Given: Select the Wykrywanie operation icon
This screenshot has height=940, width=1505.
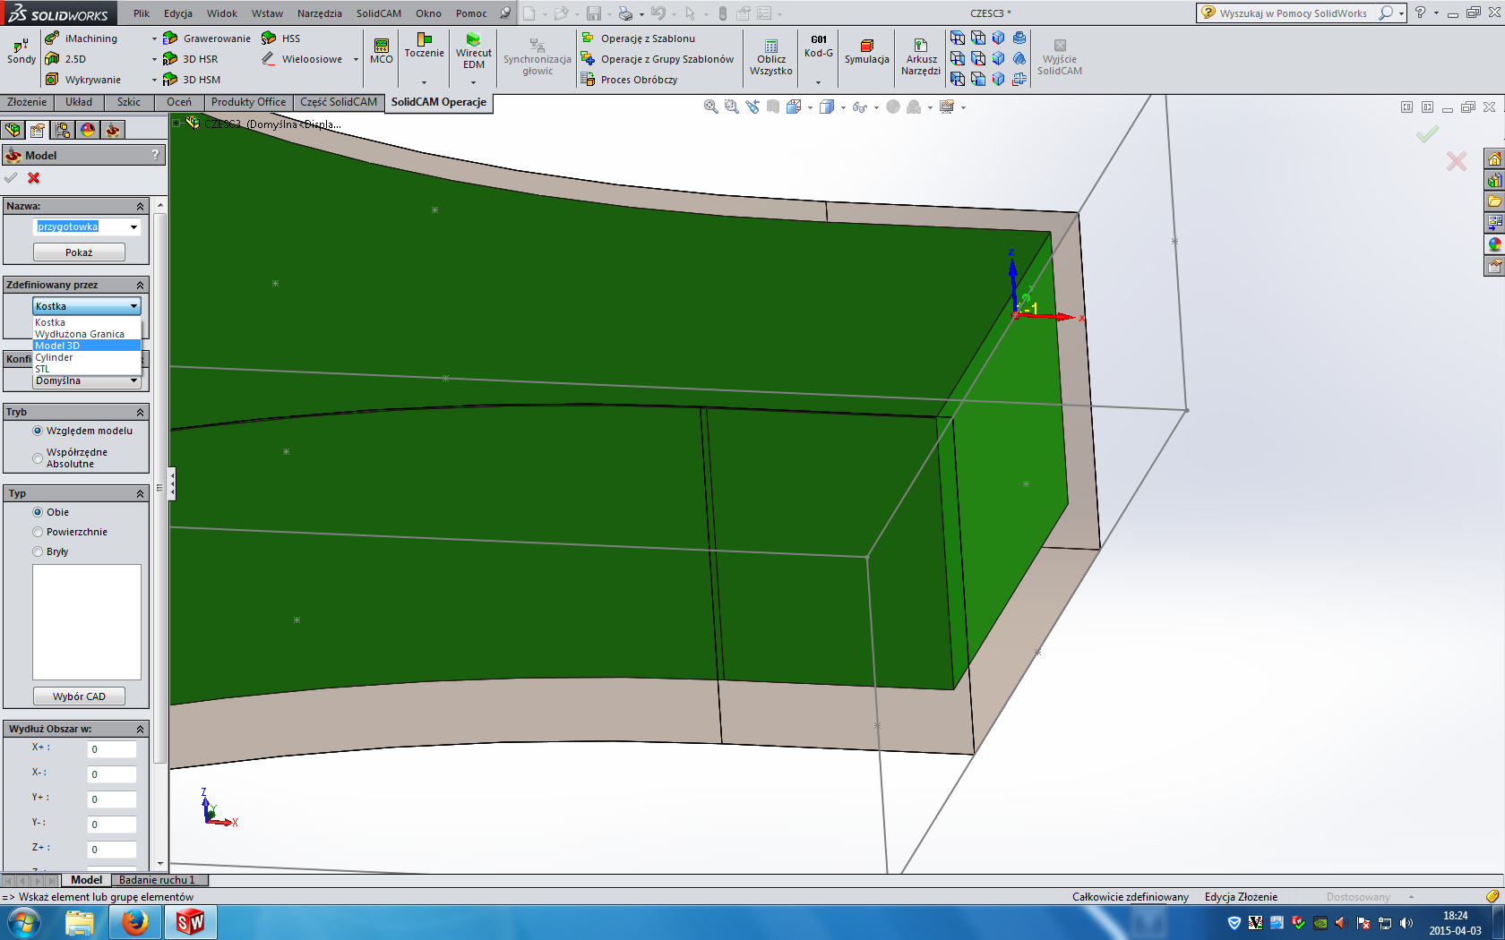Looking at the screenshot, I should coord(52,80).
